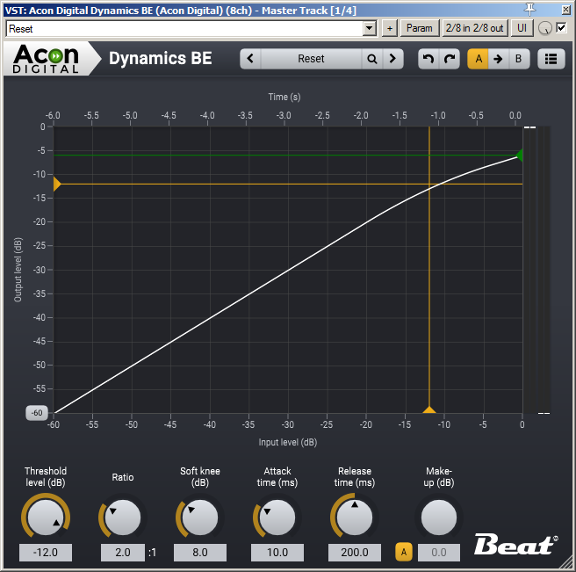Grab the orange threshold handle on left axis

[57, 184]
